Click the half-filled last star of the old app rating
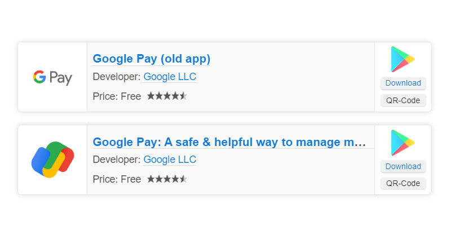Viewport: 451px width, 239px height. tap(183, 96)
